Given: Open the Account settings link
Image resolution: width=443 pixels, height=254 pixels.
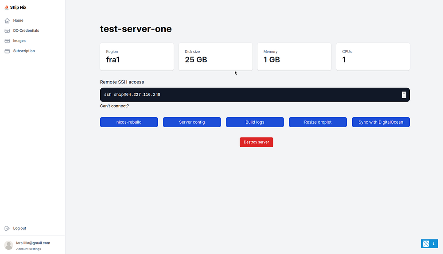Looking at the screenshot, I should pos(28,249).
